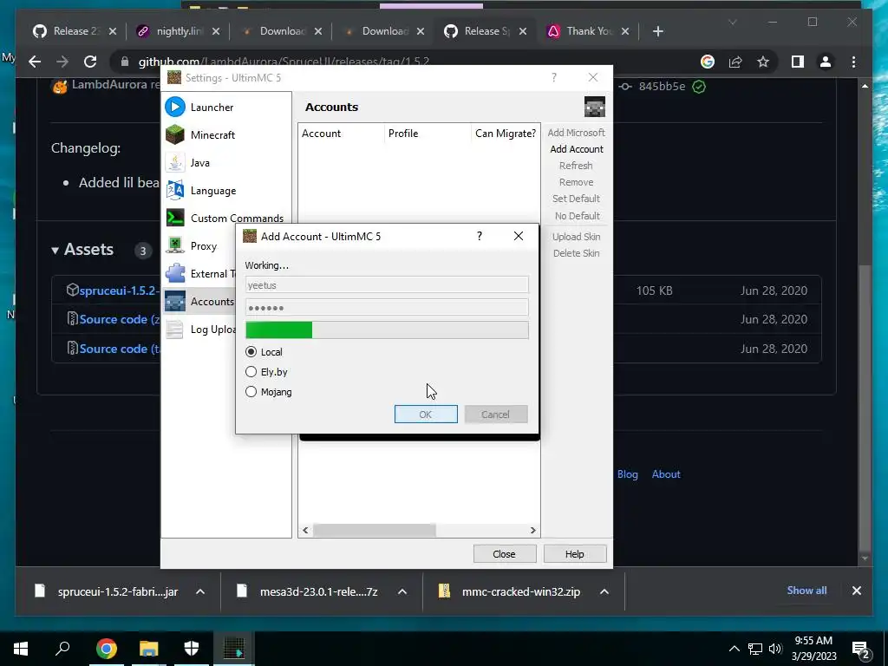Select the Mojang account type

point(269,392)
